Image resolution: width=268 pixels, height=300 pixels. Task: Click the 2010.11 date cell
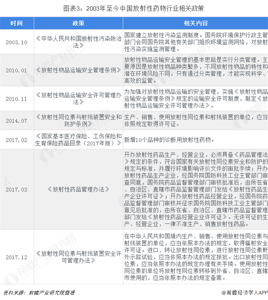[17, 99]
